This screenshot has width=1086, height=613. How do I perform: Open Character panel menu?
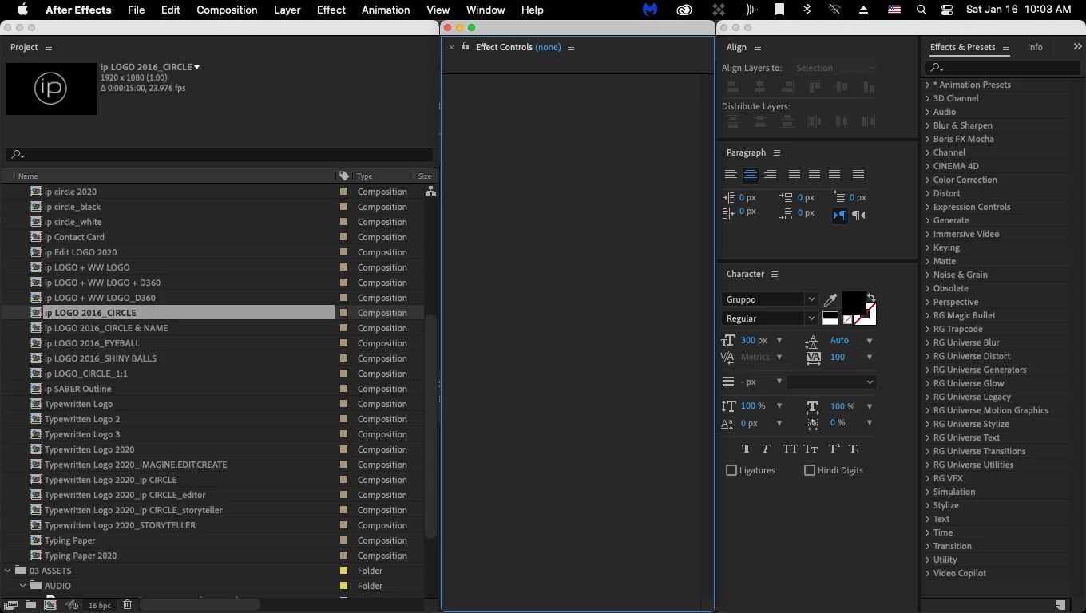point(774,274)
